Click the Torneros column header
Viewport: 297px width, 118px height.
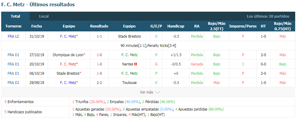tap(13, 26)
